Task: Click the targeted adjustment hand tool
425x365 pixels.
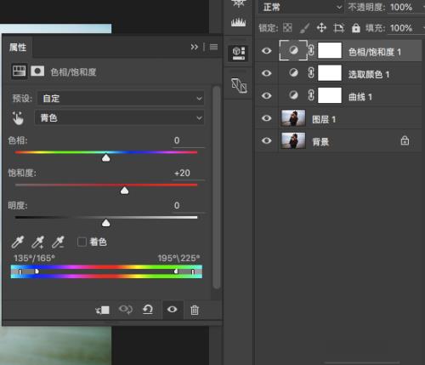Action: coord(18,118)
